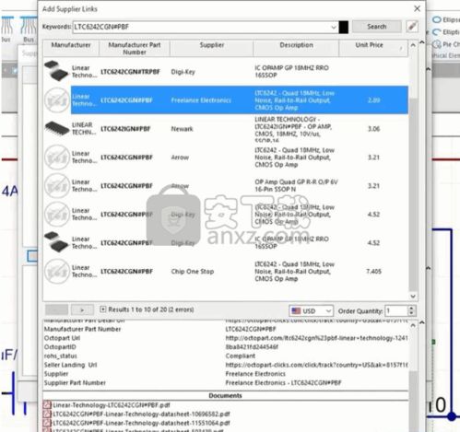Viewport: 460px width, 432px height.
Task: Expand the Results 1 to 10 of 20 errors
Action: [x=103, y=309]
